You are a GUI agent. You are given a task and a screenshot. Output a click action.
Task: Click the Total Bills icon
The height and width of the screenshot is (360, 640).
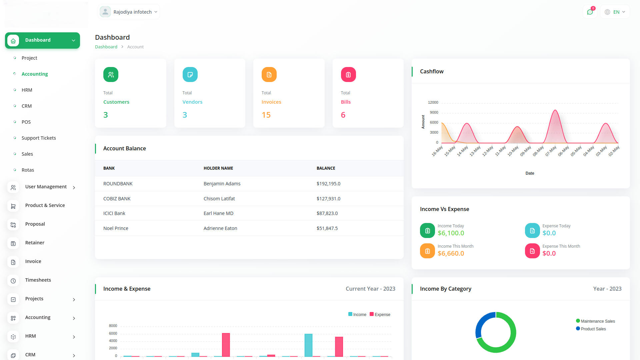coord(348,74)
